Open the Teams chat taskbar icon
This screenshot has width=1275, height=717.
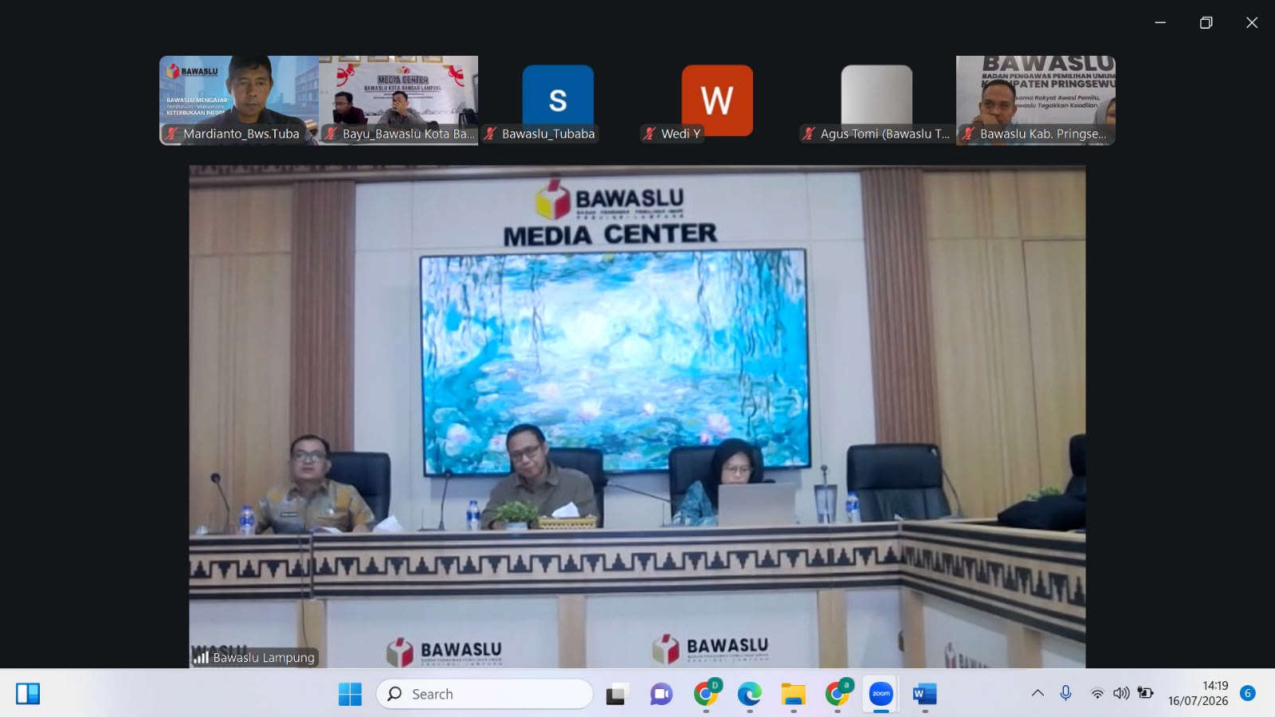pyautogui.click(x=661, y=694)
